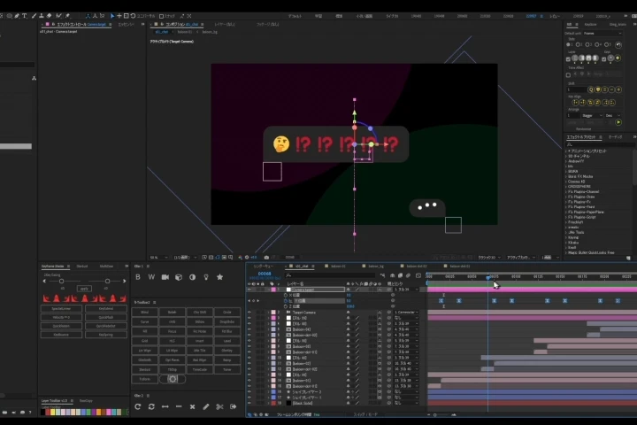Click the horizontal double-arrow icon in KBar 2

click(165, 406)
